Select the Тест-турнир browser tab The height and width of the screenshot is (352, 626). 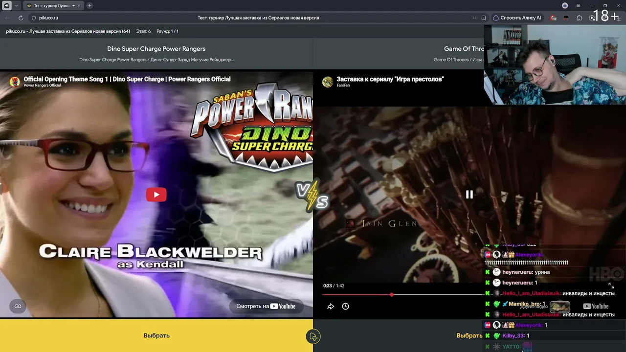point(53,5)
